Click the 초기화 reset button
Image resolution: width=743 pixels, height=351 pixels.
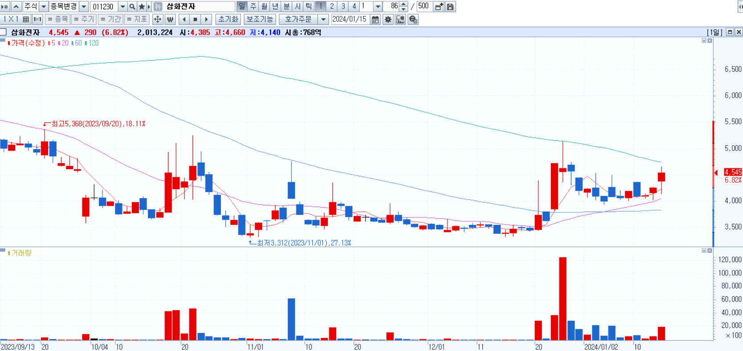click(228, 19)
